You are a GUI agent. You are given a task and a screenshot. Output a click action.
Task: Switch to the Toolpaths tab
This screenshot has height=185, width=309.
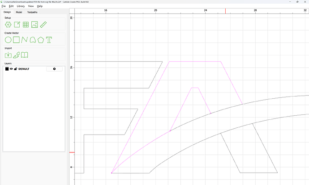pos(32,12)
